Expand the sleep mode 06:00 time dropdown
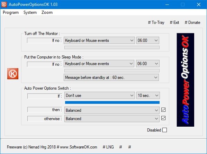The height and width of the screenshot is (154, 207). click(147, 64)
